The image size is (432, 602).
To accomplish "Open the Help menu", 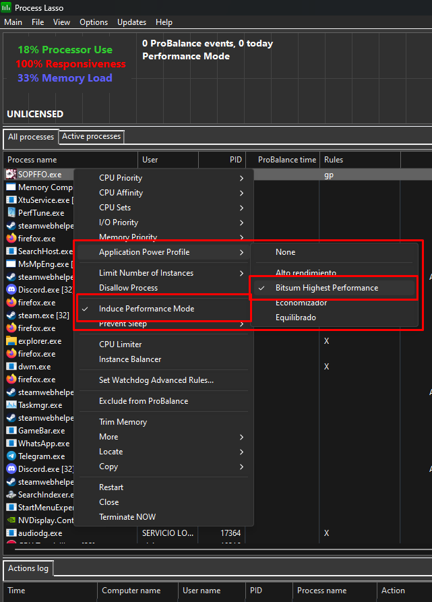I will click(x=164, y=22).
